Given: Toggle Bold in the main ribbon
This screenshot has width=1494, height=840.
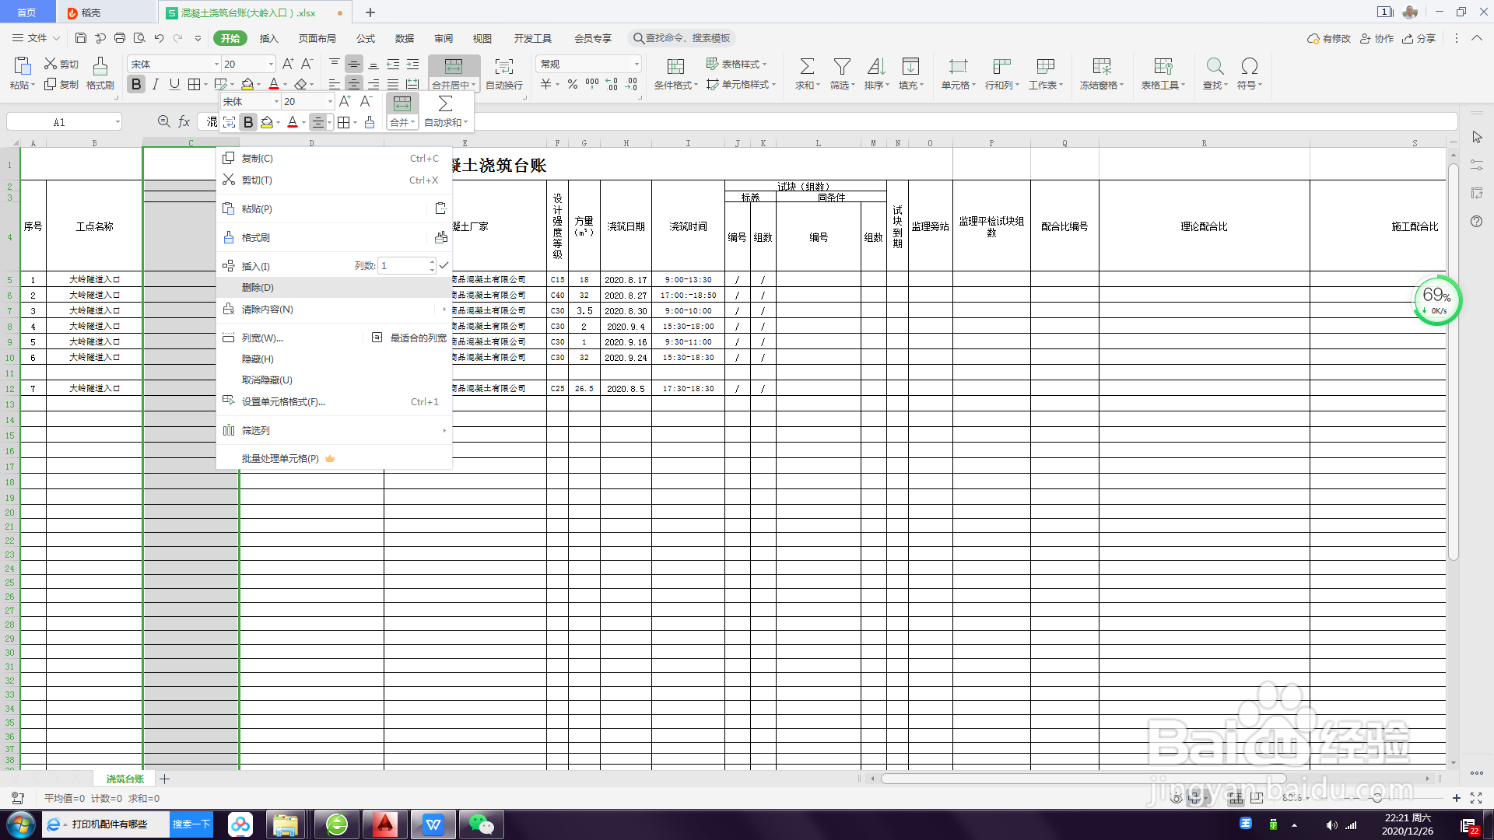Looking at the screenshot, I should coord(136,84).
